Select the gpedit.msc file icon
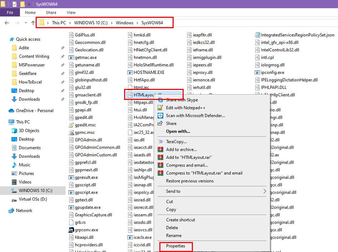 [71, 125]
